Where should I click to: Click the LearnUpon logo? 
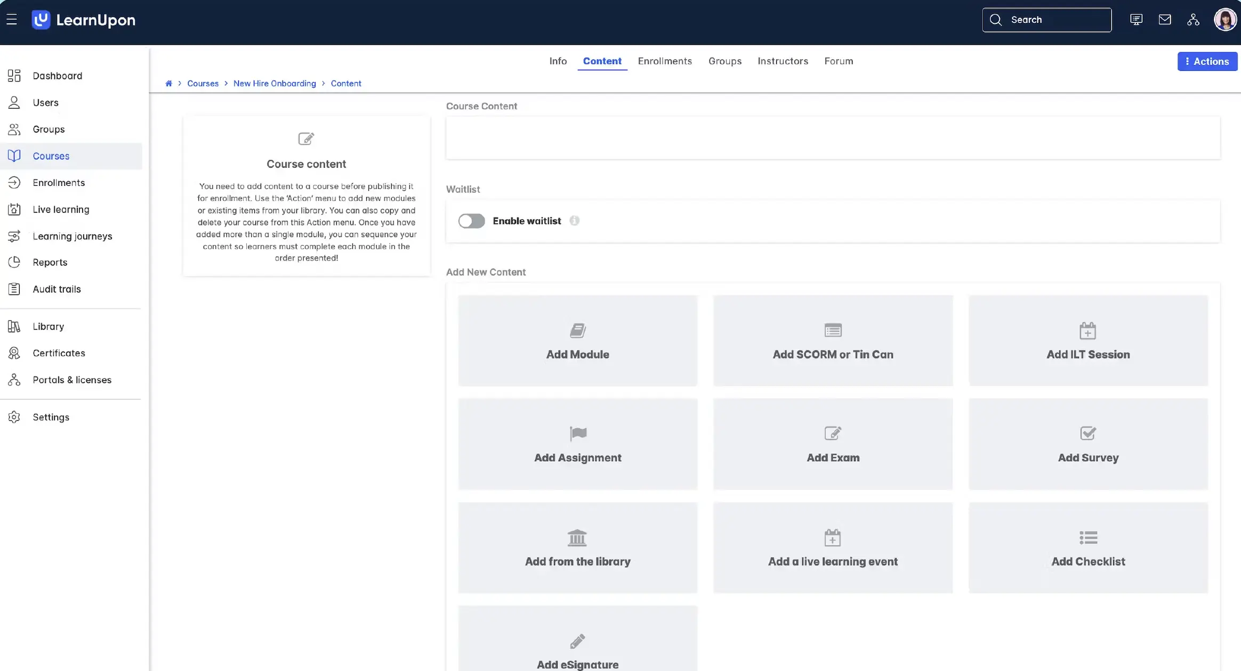pyautogui.click(x=84, y=20)
